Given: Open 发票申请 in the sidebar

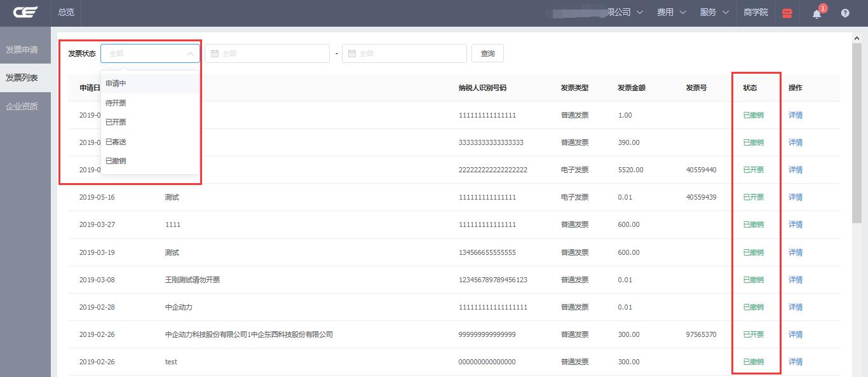Looking at the screenshot, I should (22, 50).
